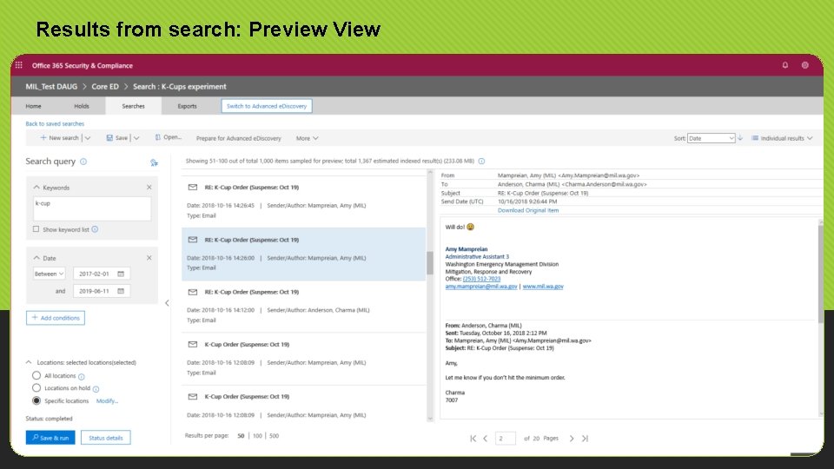Switch to the Home tab
Screen dimensions: 834x469
pyautogui.click(x=34, y=106)
